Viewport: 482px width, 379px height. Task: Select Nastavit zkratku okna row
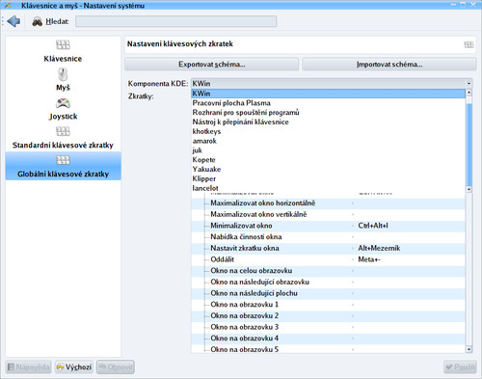click(x=328, y=248)
